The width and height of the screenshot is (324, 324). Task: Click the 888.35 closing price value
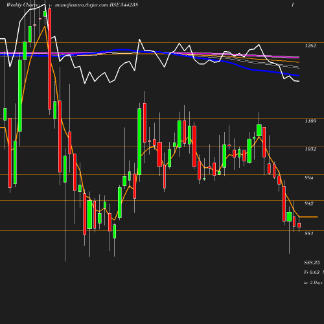click(312, 262)
